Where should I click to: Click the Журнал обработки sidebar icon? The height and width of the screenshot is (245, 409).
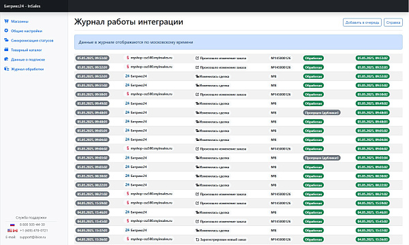click(6, 69)
